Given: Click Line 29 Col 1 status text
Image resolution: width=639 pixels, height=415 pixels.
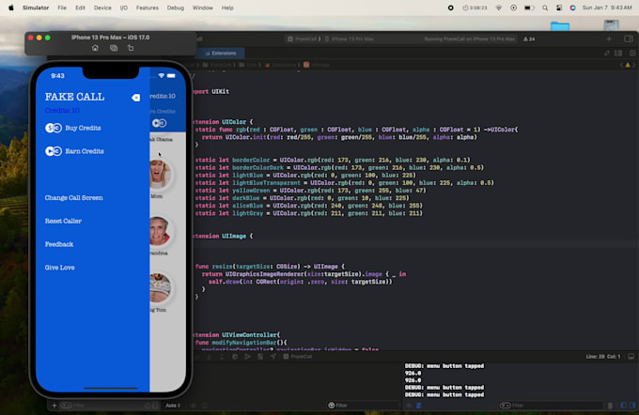Looking at the screenshot, I should pyautogui.click(x=603, y=357).
